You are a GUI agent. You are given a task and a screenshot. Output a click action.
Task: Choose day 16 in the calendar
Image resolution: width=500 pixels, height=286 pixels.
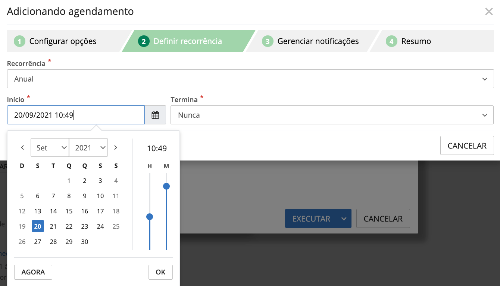tap(85, 211)
